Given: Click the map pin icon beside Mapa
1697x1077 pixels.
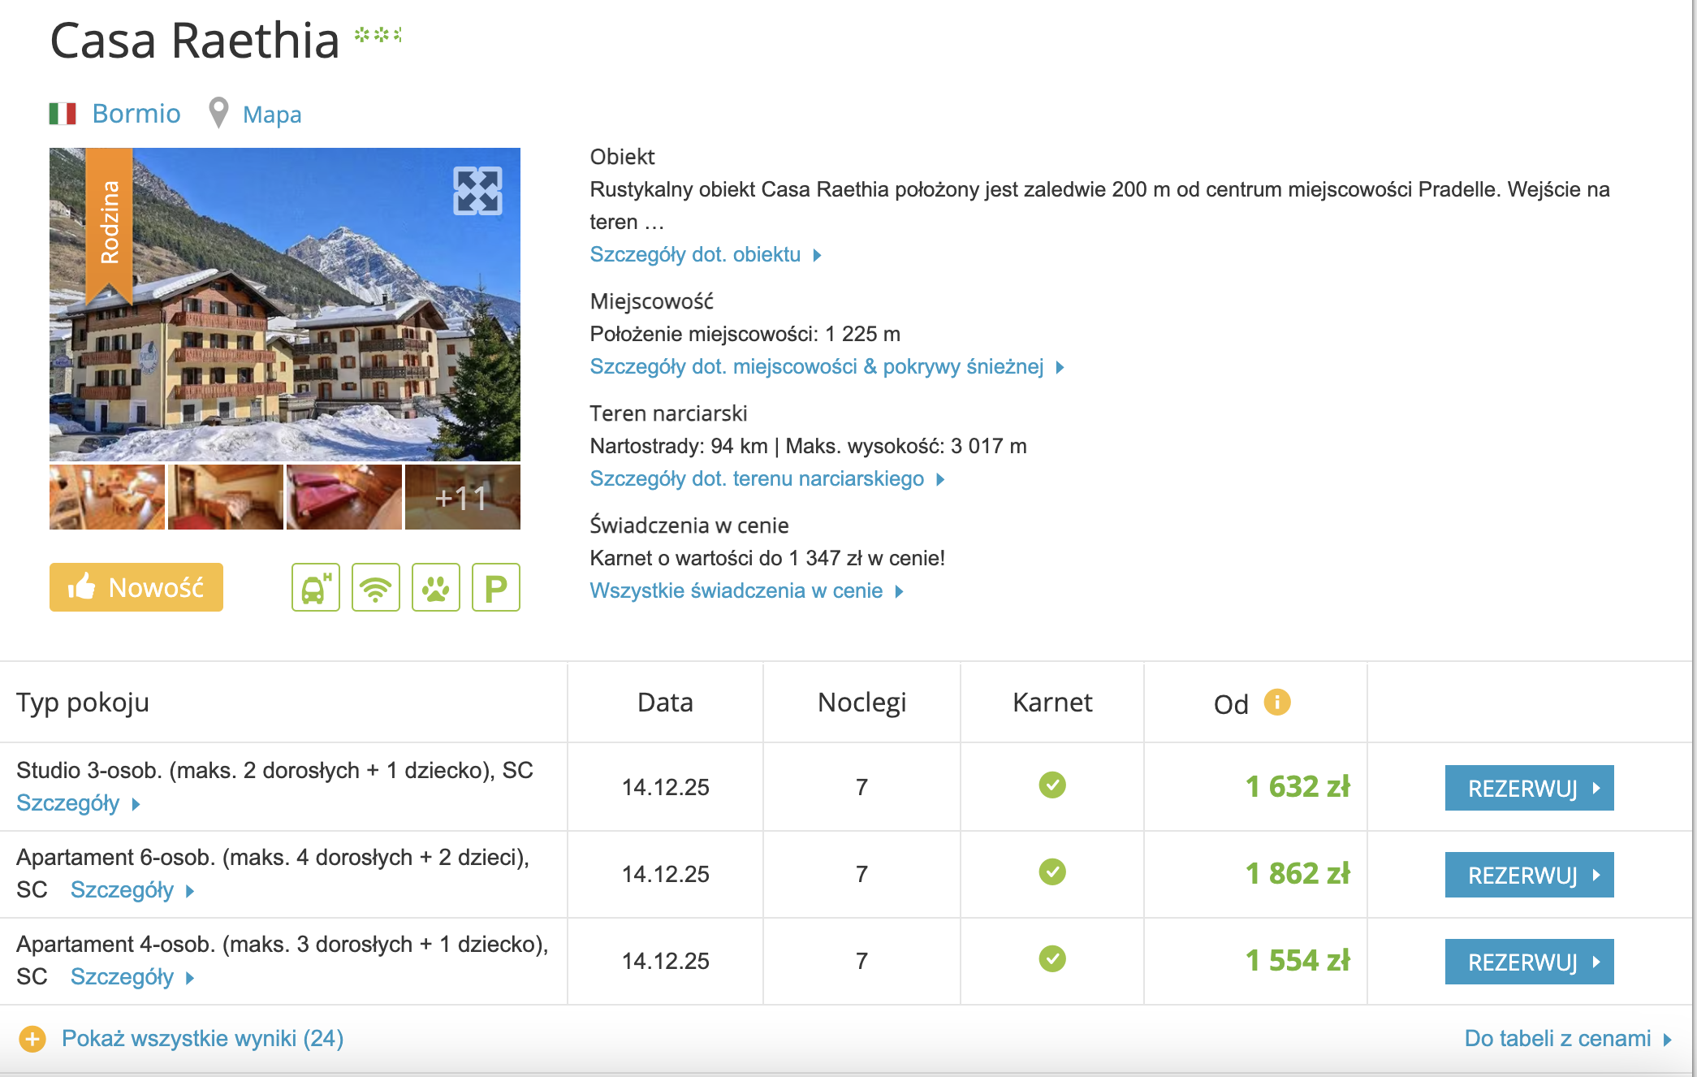Looking at the screenshot, I should click(x=218, y=114).
